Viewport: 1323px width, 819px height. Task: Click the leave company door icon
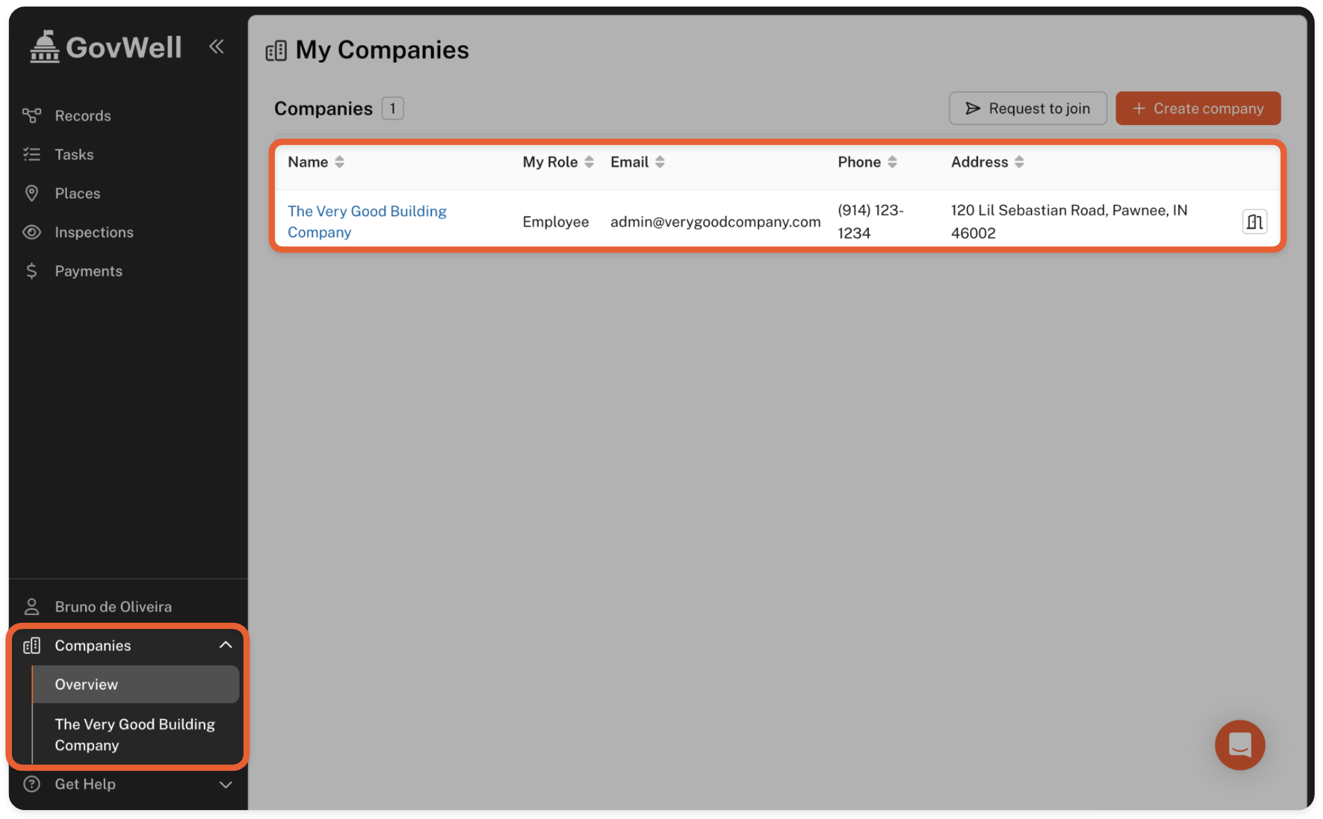click(x=1254, y=222)
